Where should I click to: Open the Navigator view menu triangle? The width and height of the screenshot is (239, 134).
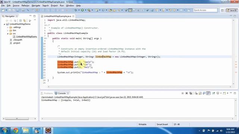coord(35,20)
